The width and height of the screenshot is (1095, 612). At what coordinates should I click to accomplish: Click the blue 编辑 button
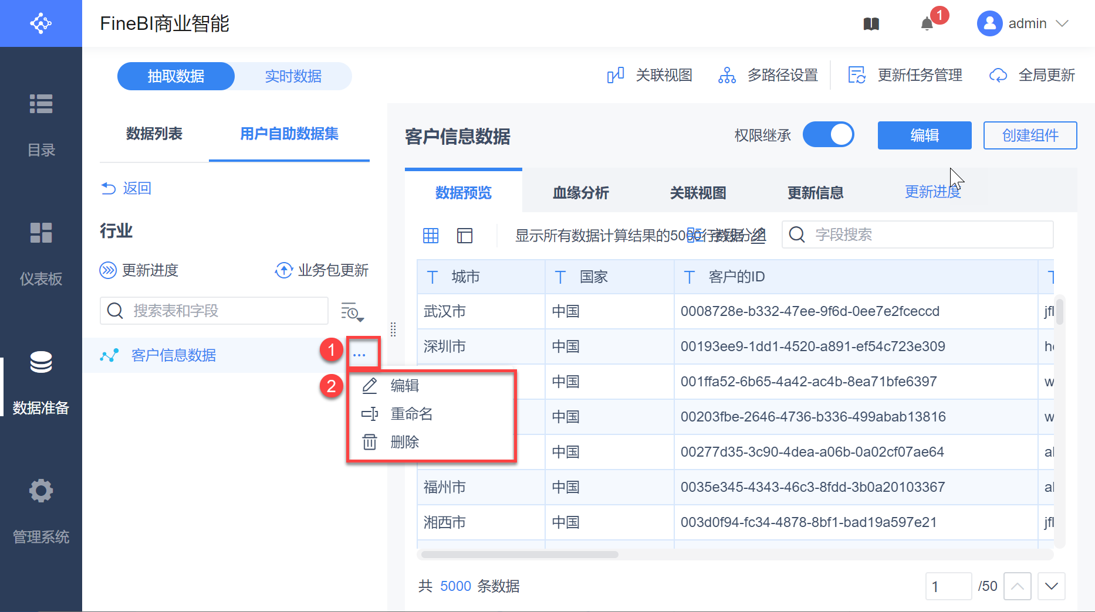tap(925, 135)
